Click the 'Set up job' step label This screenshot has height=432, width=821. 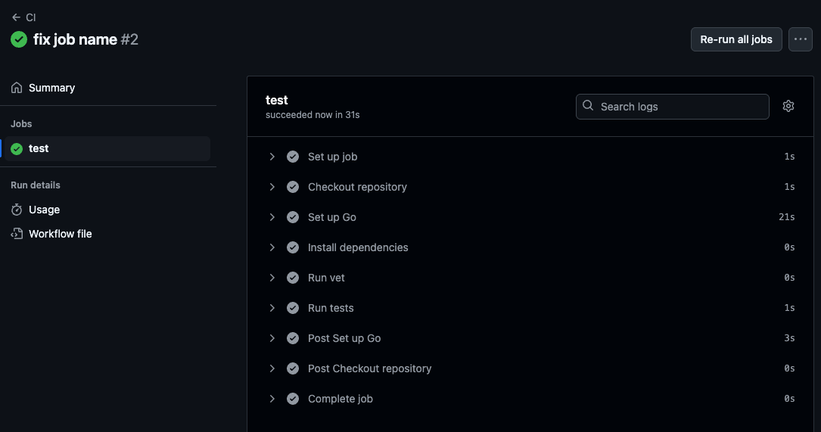coord(332,157)
